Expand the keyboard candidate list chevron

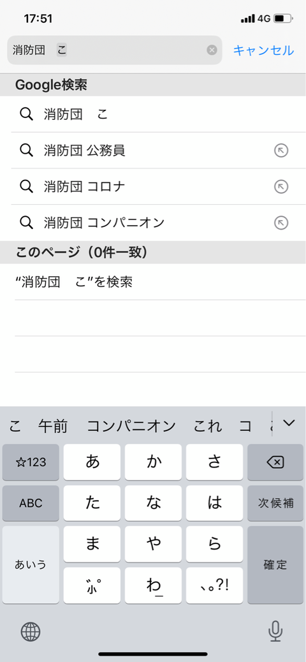[x=289, y=423]
